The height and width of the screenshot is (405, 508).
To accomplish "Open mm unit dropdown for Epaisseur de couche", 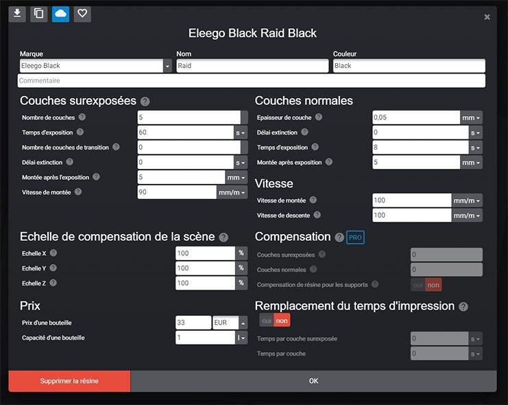I will coord(472,117).
